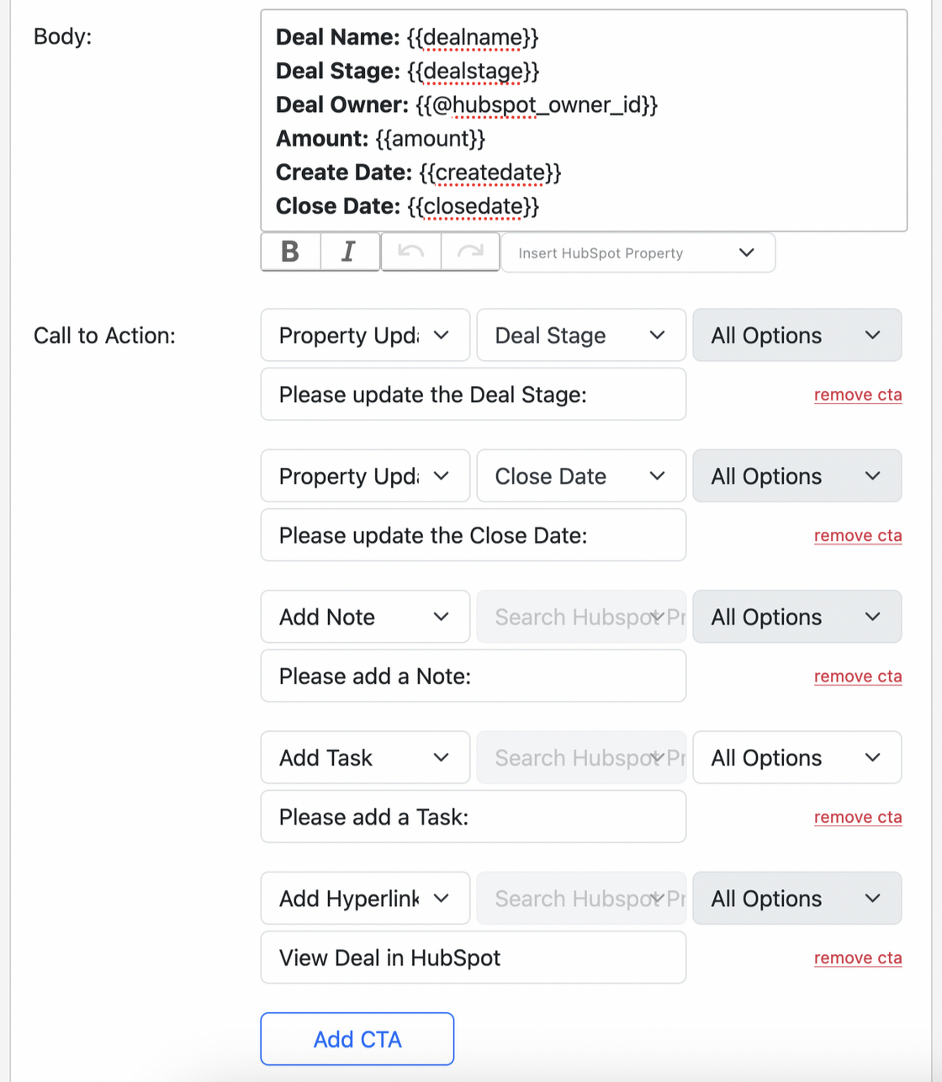
Task: Open the Deal Stage property dropdown
Action: [x=580, y=336]
